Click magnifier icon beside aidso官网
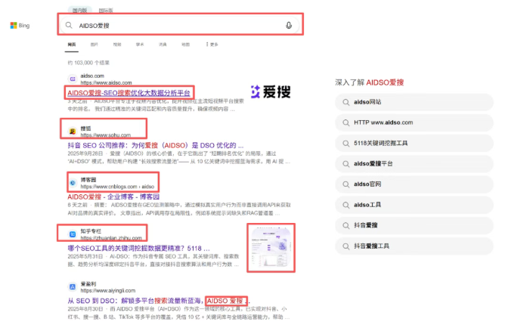This screenshot has width=505, height=328. [x=346, y=184]
